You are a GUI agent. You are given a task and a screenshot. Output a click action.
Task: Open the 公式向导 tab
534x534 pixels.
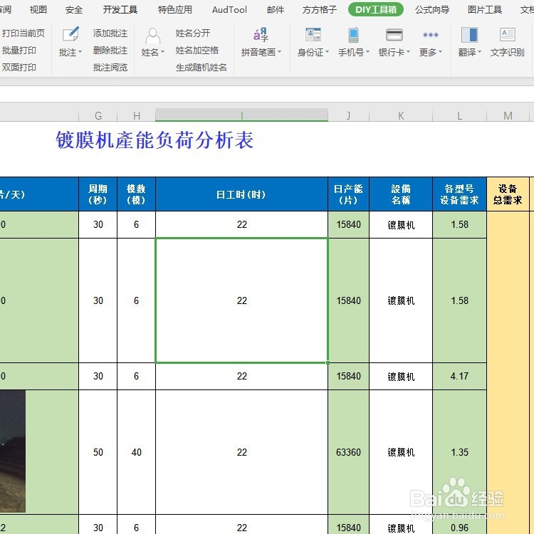coord(432,9)
